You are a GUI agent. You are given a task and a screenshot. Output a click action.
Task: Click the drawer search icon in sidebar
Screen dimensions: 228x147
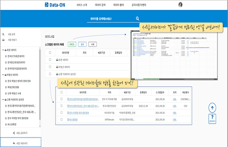(x=3, y=34)
